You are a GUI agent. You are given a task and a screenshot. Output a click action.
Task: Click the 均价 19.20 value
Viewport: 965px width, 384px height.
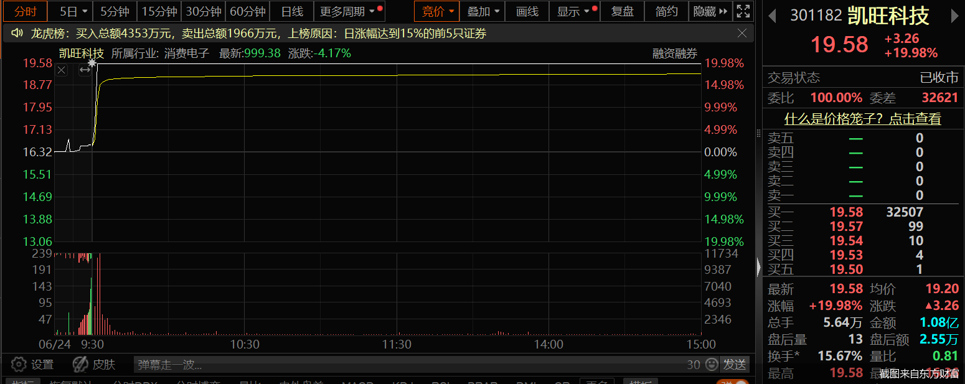942,289
